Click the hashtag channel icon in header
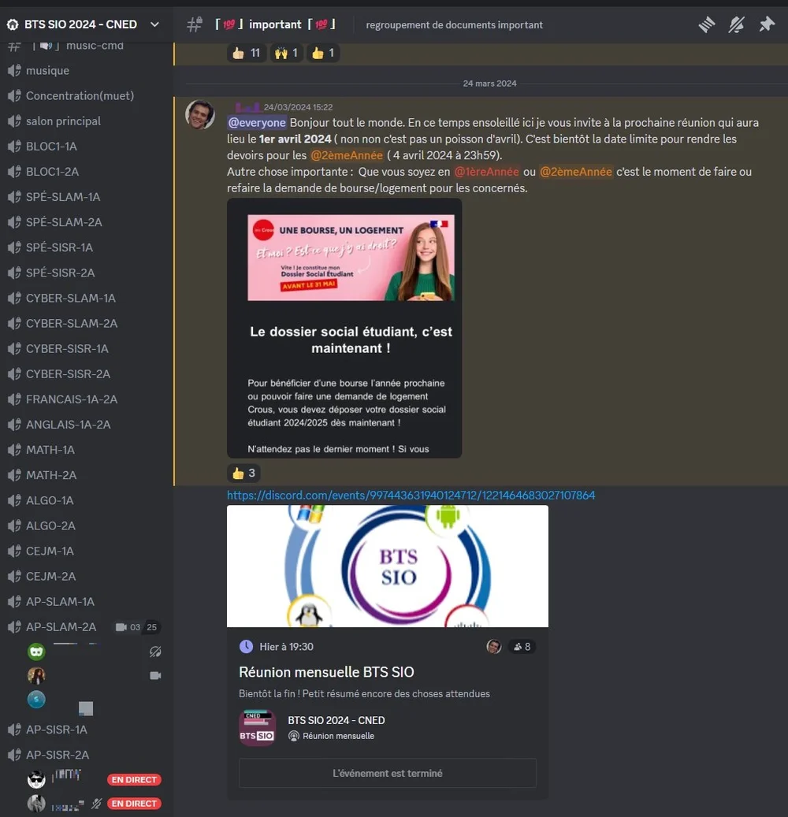The image size is (788, 817). (x=195, y=24)
